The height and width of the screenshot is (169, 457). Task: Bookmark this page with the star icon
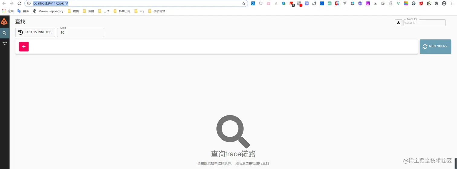(x=244, y=3)
